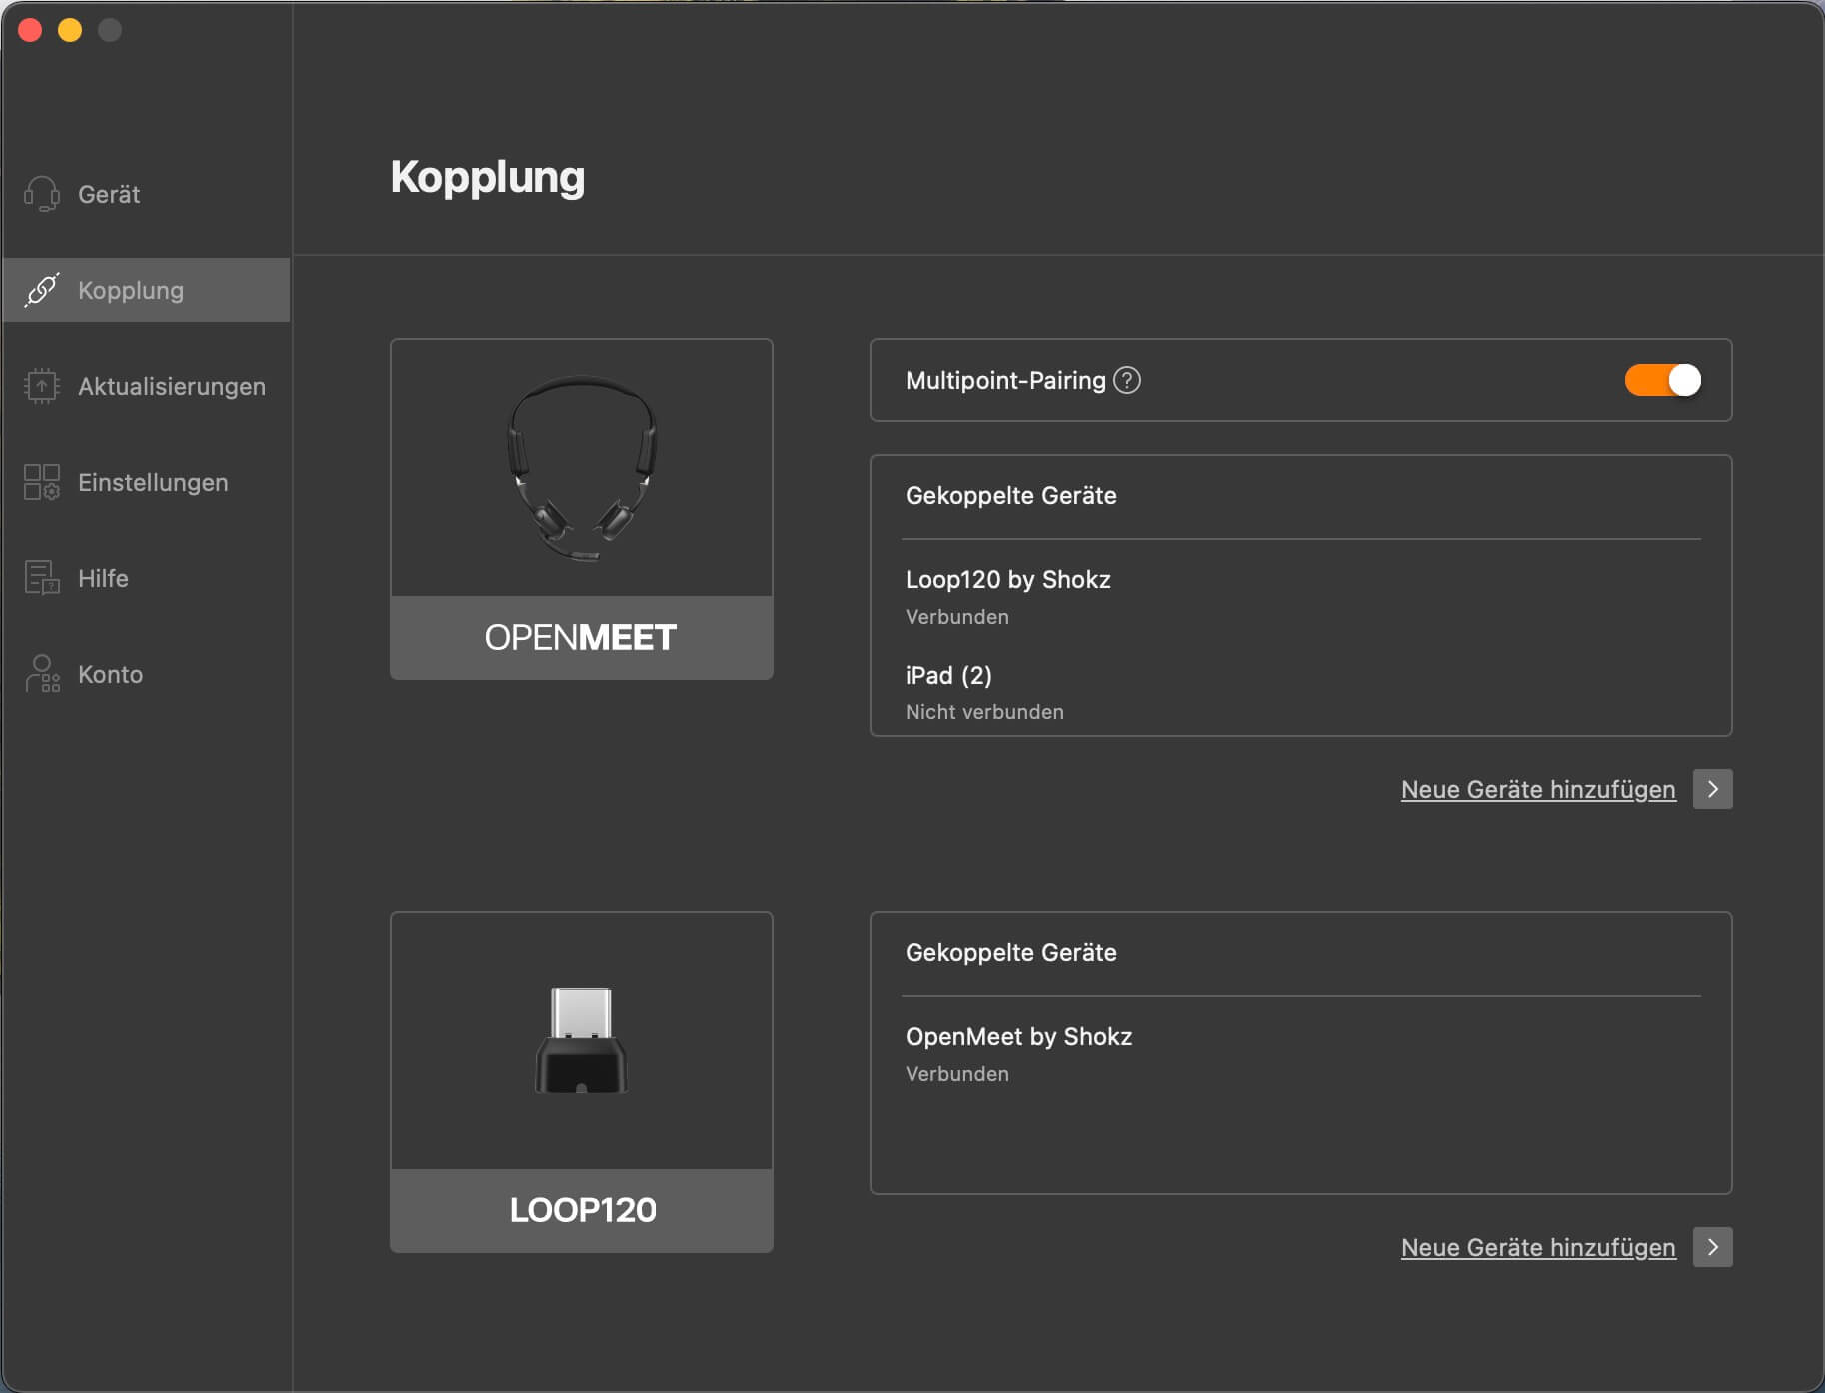This screenshot has width=1825, height=1393.
Task: Click the link icon beside Kopplung
Action: (42, 290)
